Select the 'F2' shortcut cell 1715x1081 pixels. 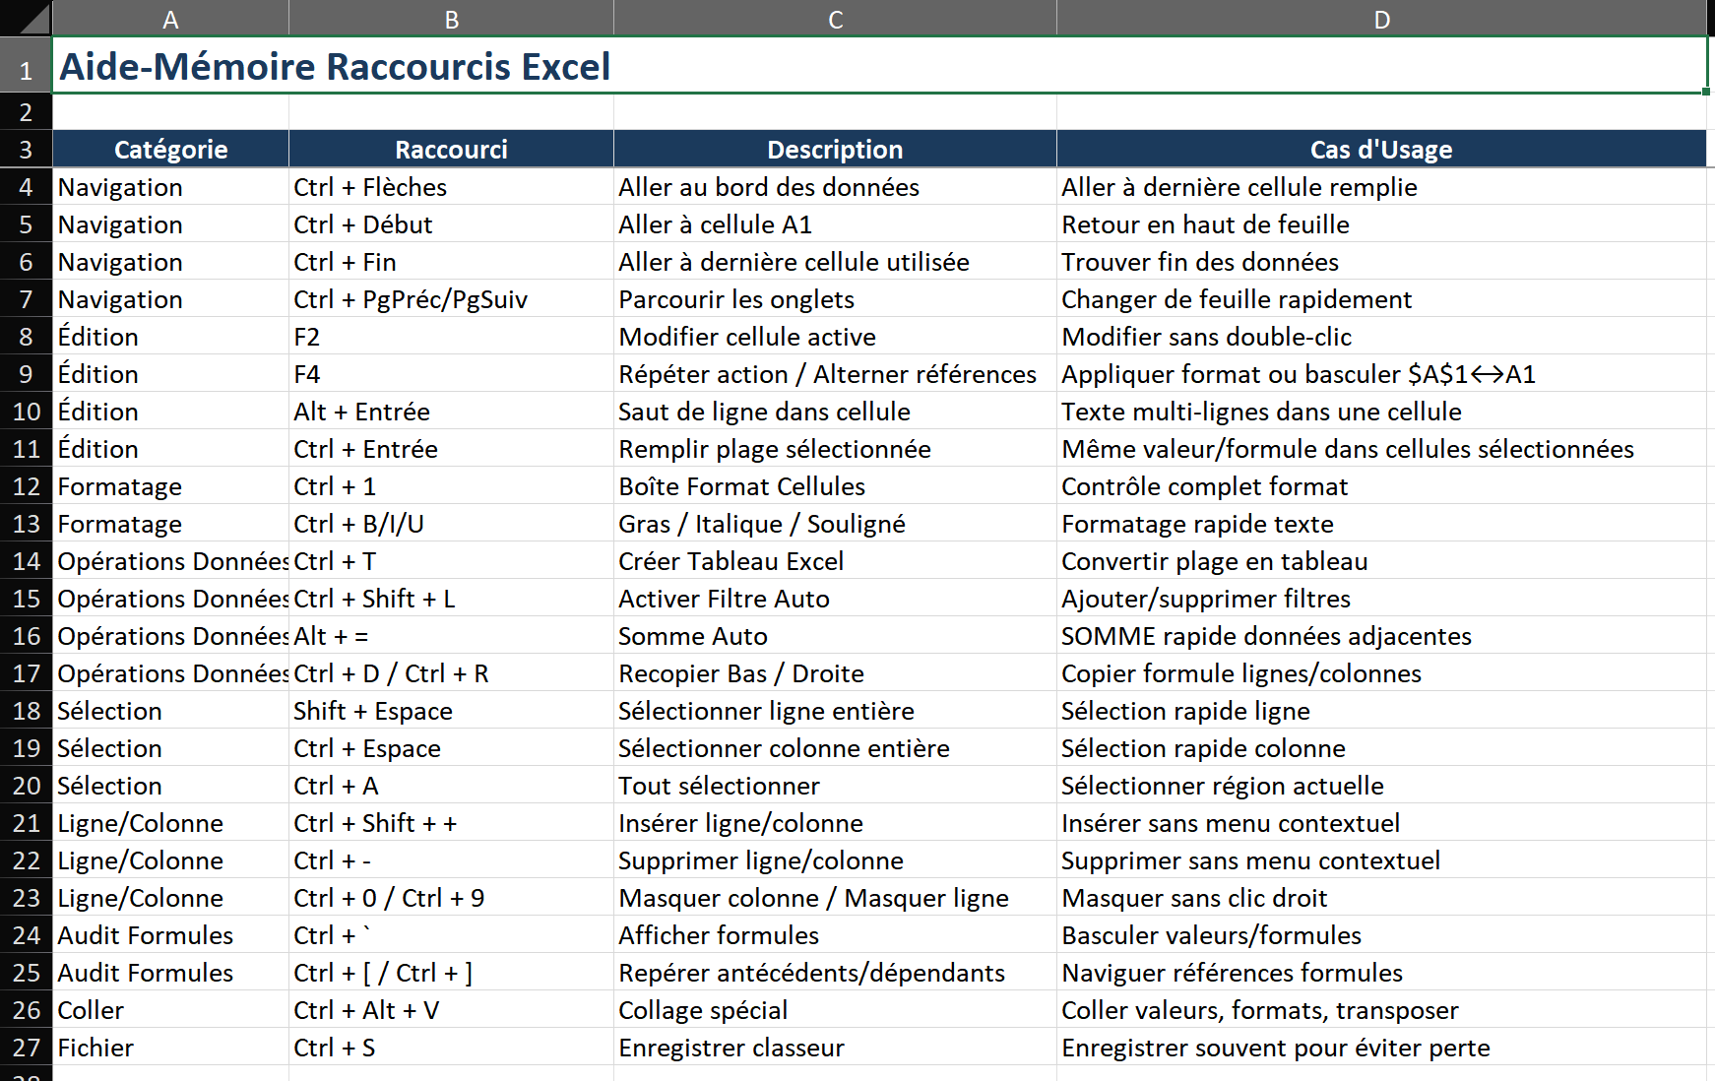click(x=451, y=337)
